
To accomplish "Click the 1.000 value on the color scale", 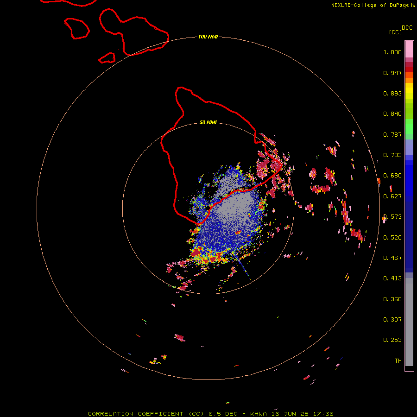I will point(392,52).
